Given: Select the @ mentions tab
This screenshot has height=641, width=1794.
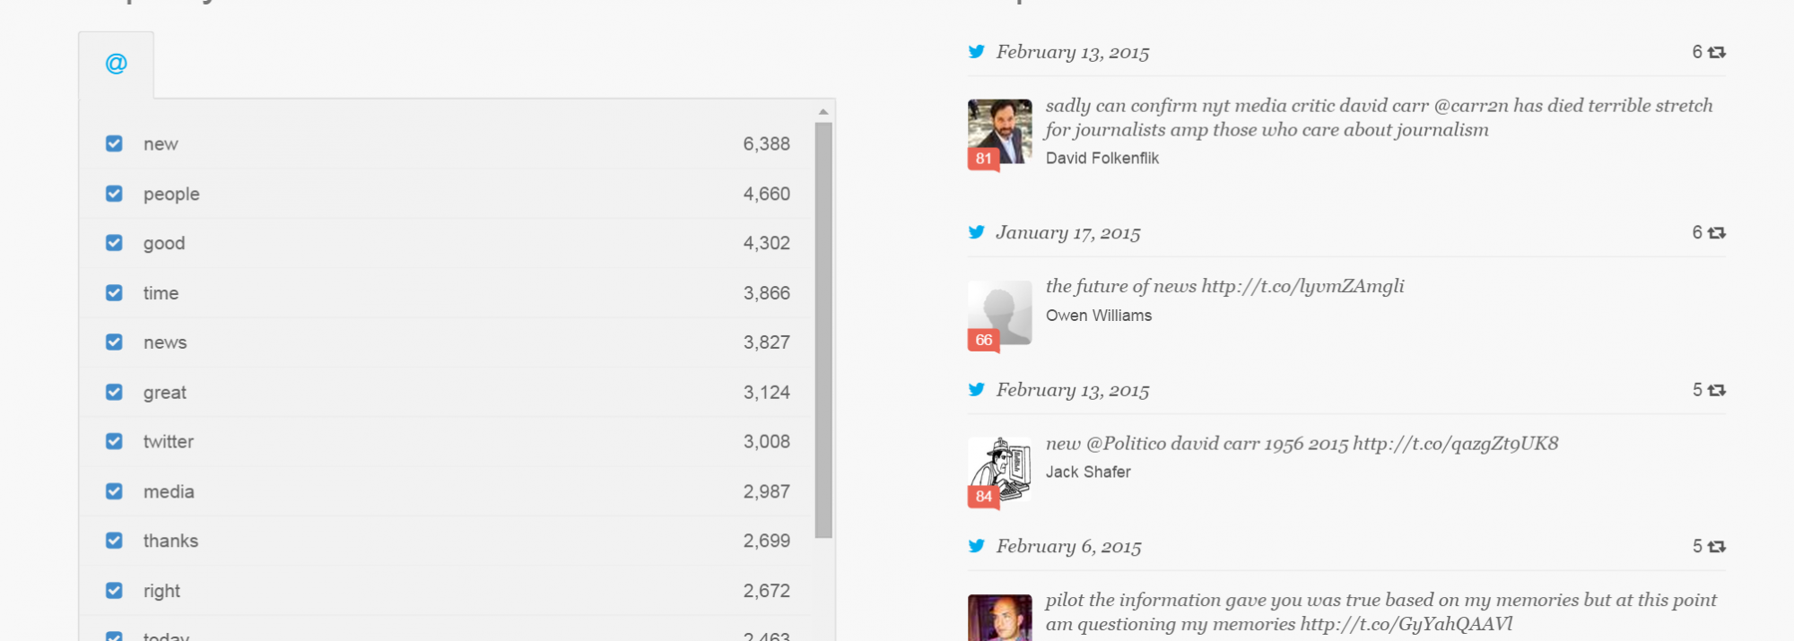Looking at the screenshot, I should click(117, 64).
